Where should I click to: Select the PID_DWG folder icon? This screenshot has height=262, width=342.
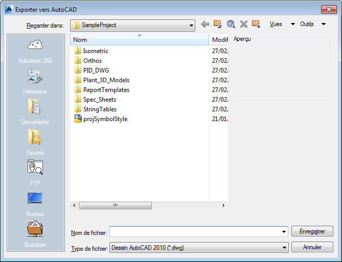pos(78,70)
